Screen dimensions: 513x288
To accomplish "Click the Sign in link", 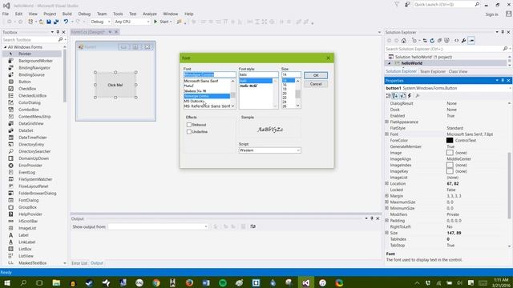I will pos(491,14).
